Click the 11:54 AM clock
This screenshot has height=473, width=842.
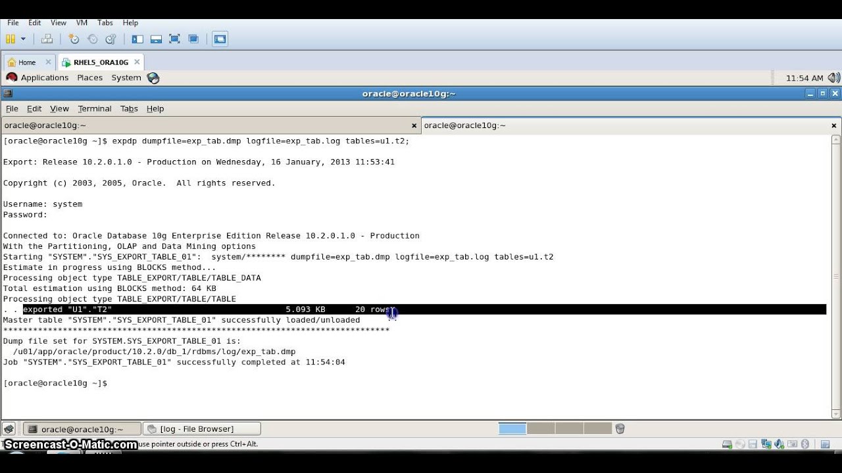click(805, 78)
